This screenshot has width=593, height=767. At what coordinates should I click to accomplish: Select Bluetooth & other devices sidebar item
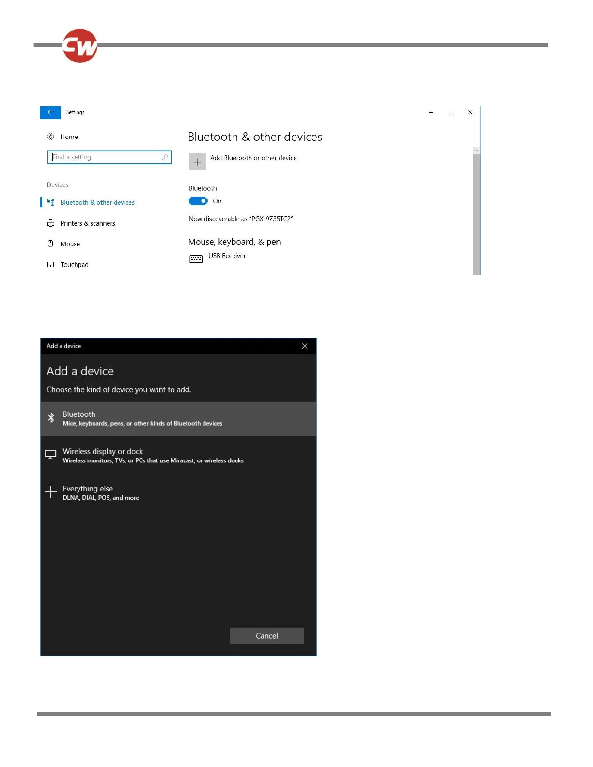(97, 203)
